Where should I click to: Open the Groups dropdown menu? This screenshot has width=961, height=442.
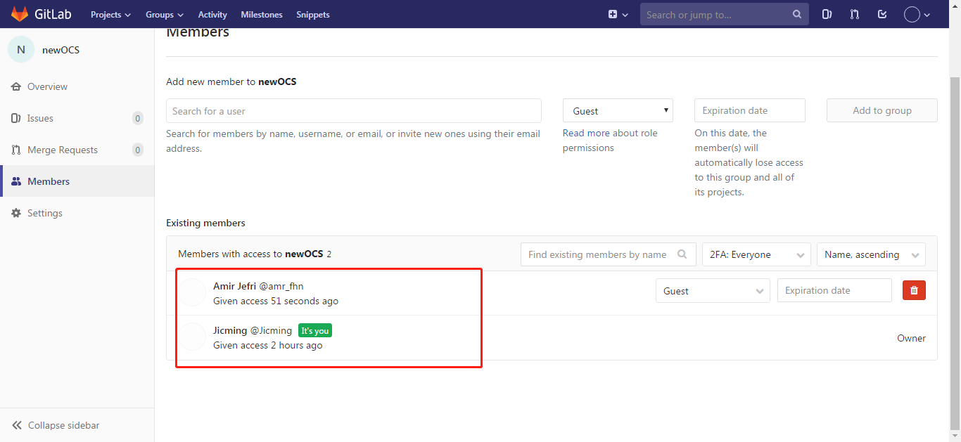pos(164,14)
